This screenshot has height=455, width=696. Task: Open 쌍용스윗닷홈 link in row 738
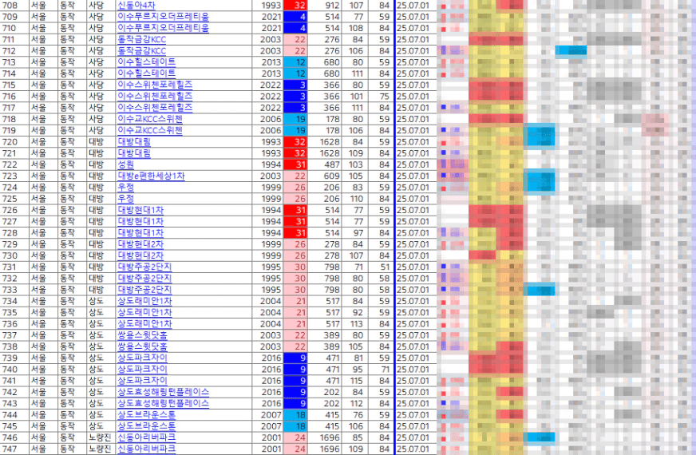[x=143, y=346]
